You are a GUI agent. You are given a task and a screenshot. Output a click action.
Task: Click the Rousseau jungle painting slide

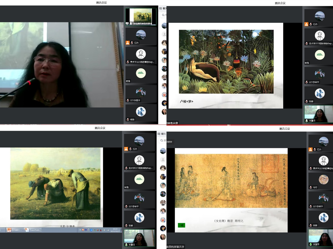(226, 61)
